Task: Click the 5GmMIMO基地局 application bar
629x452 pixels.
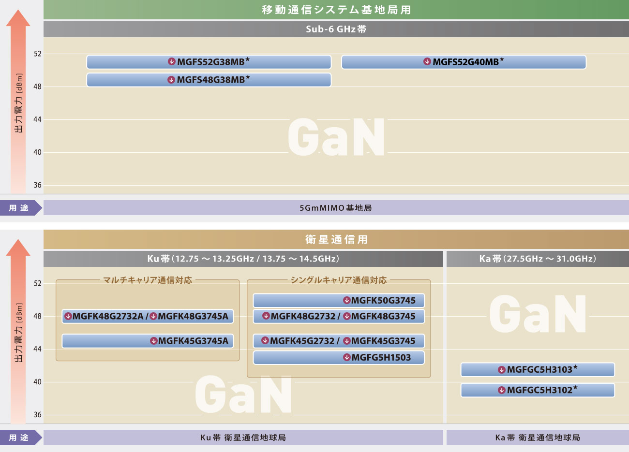Action: 336,208
